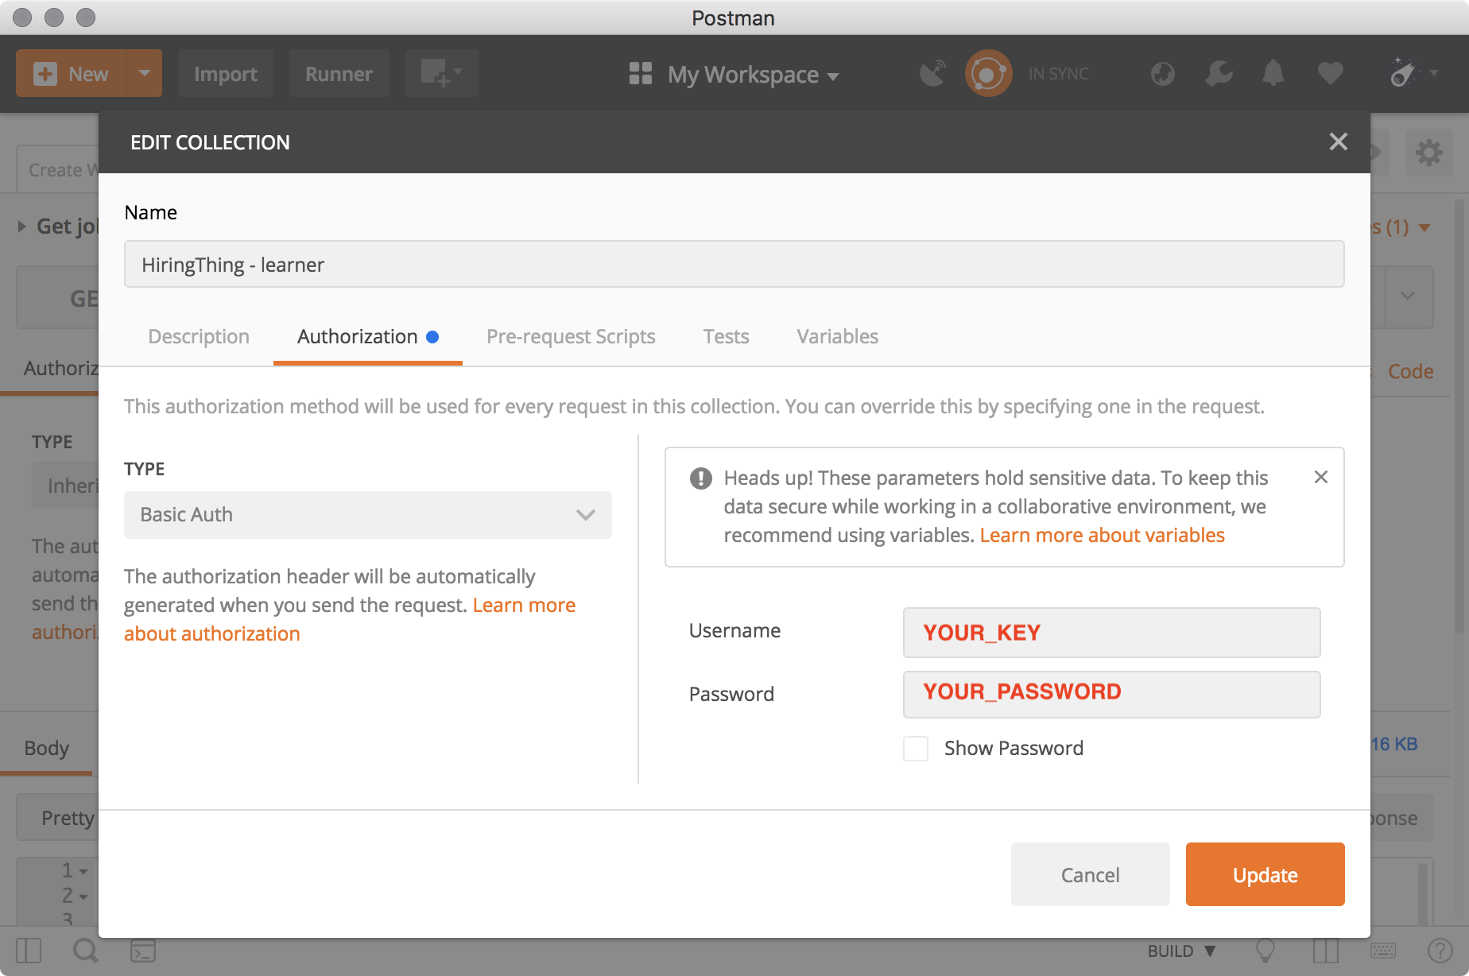Click the Heads up exclamation icon

coord(700,478)
